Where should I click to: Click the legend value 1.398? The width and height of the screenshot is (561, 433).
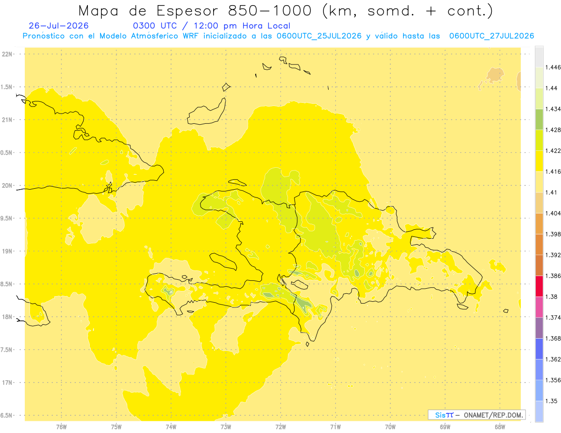click(554, 234)
